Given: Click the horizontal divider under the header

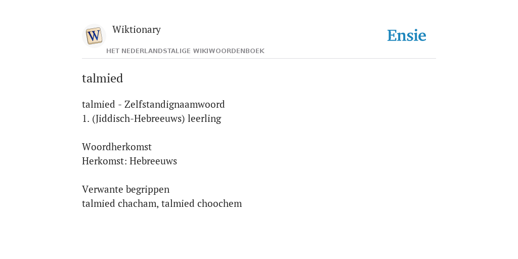Looking at the screenshot, I should 259,59.
